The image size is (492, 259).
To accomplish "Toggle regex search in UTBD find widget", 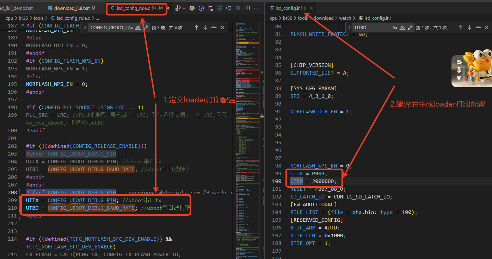I will [410, 27].
